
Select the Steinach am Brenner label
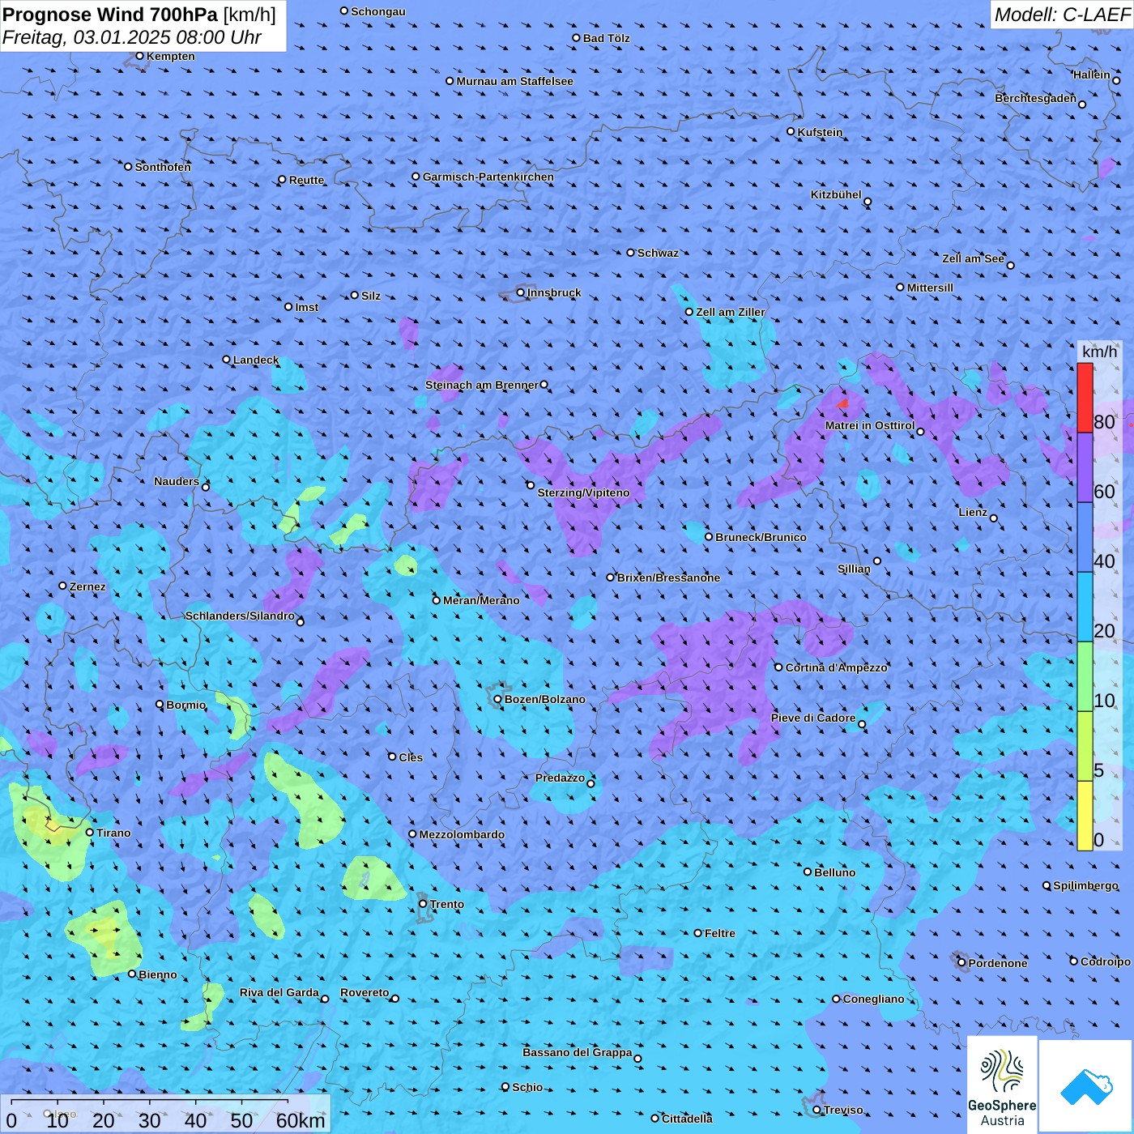[482, 385]
